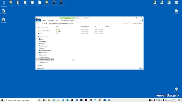
Task: Sort by Размер column header
Action: [107, 26]
